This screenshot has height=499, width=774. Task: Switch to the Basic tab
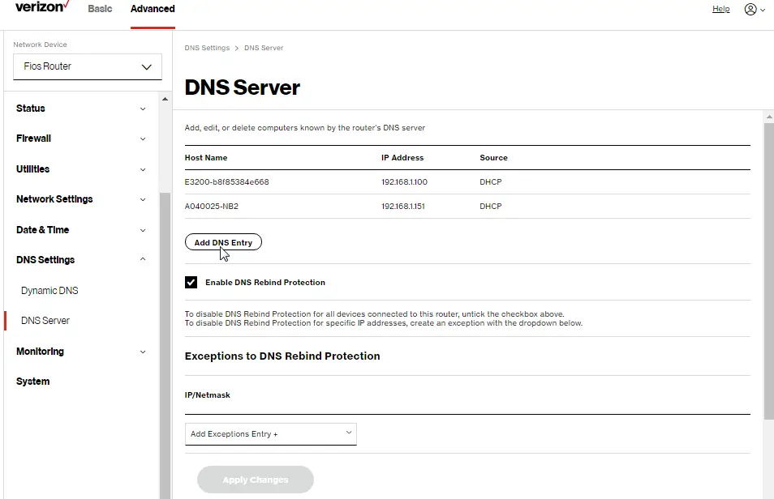click(100, 9)
